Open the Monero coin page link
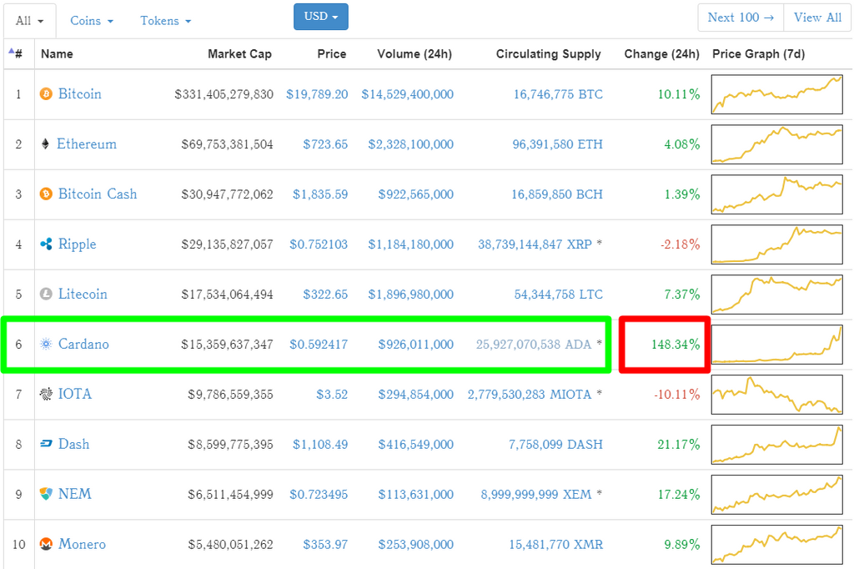The width and height of the screenshot is (854, 569). coord(82,544)
